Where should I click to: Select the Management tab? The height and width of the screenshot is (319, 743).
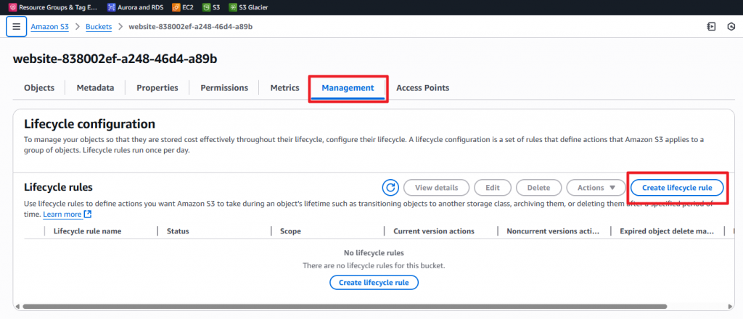[348, 88]
